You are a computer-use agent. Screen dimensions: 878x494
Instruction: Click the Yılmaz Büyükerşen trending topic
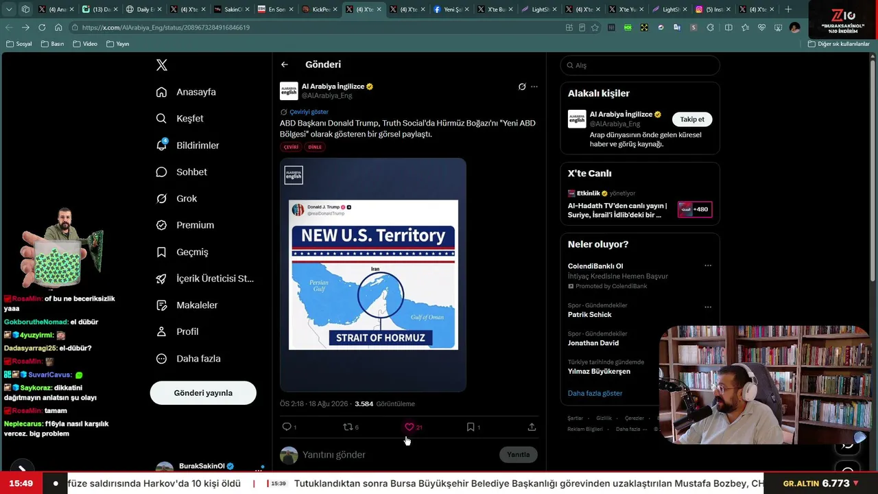click(x=599, y=371)
